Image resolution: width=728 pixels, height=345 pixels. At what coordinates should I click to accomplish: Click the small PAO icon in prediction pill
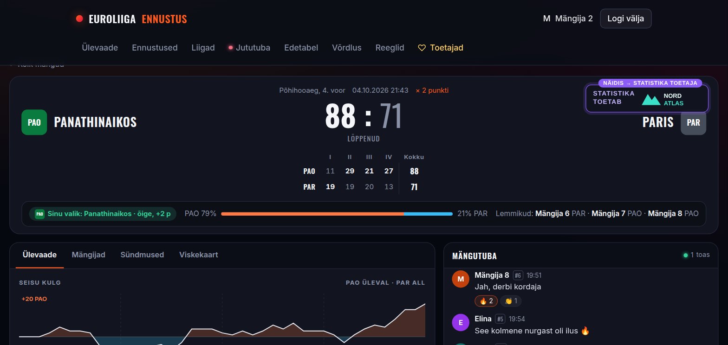point(39,214)
